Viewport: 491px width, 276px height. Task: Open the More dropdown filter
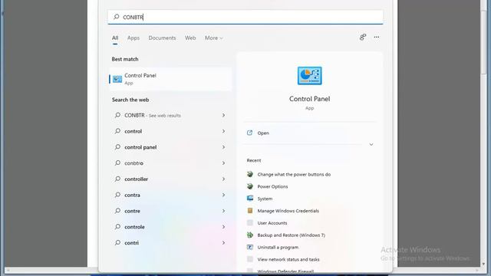tap(213, 38)
